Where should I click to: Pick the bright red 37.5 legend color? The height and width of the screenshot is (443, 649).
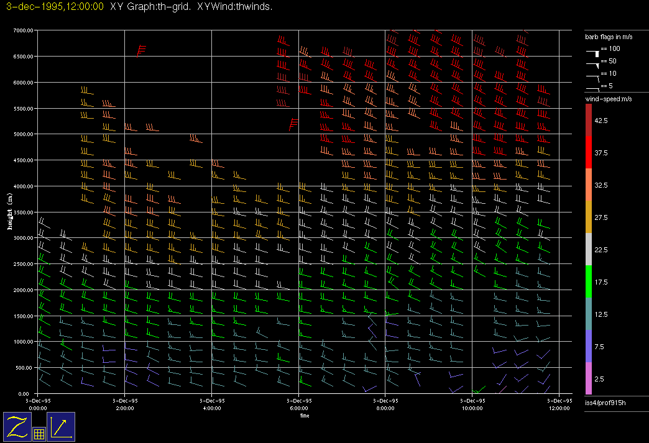pos(589,152)
